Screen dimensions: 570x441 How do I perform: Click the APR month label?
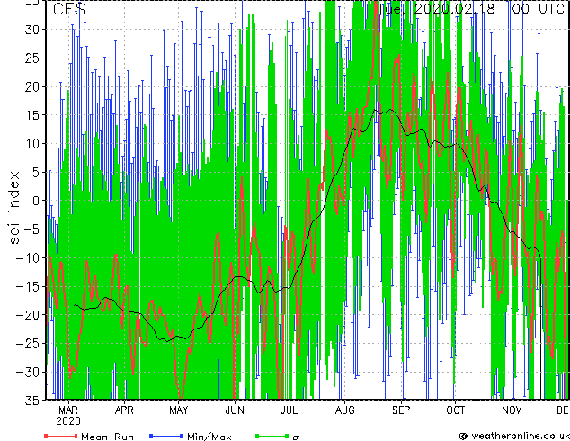(124, 410)
